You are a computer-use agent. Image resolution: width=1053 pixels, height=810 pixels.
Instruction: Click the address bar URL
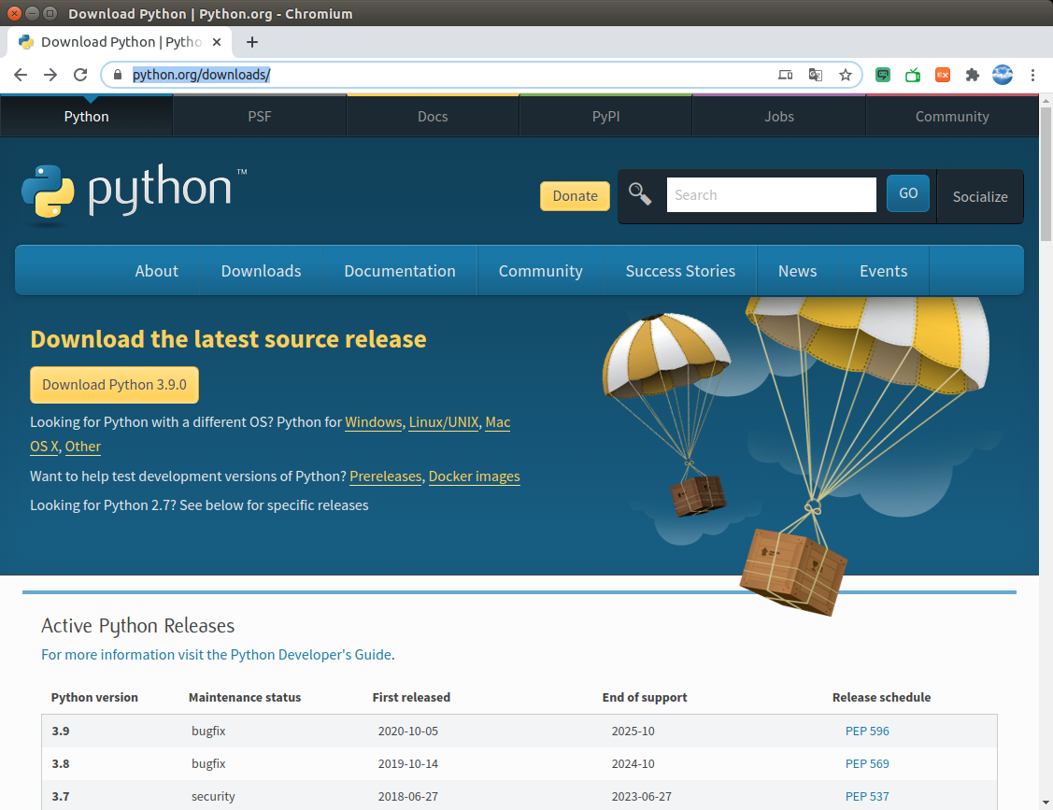pos(202,75)
